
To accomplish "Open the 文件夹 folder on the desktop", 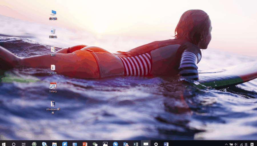I will pos(53,68).
